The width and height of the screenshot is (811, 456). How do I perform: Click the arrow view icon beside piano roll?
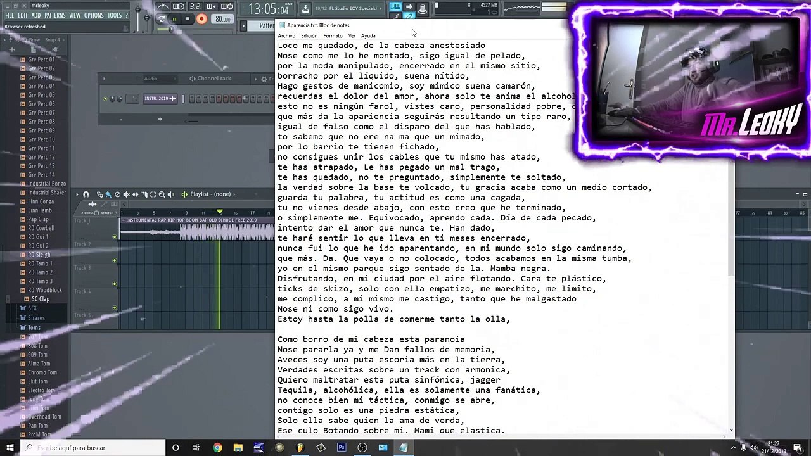click(409, 7)
